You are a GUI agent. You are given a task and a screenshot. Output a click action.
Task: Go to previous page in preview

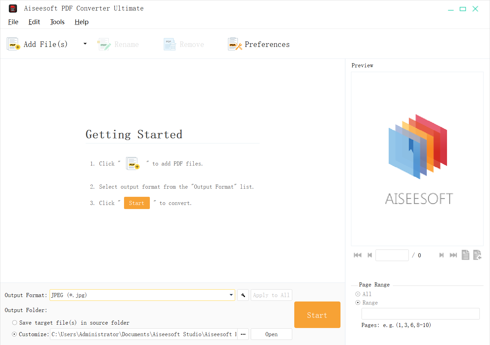(x=370, y=255)
